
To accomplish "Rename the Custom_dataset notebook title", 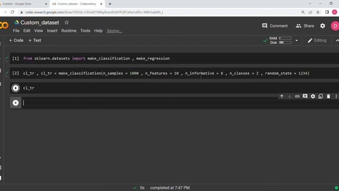I will [40, 22].
